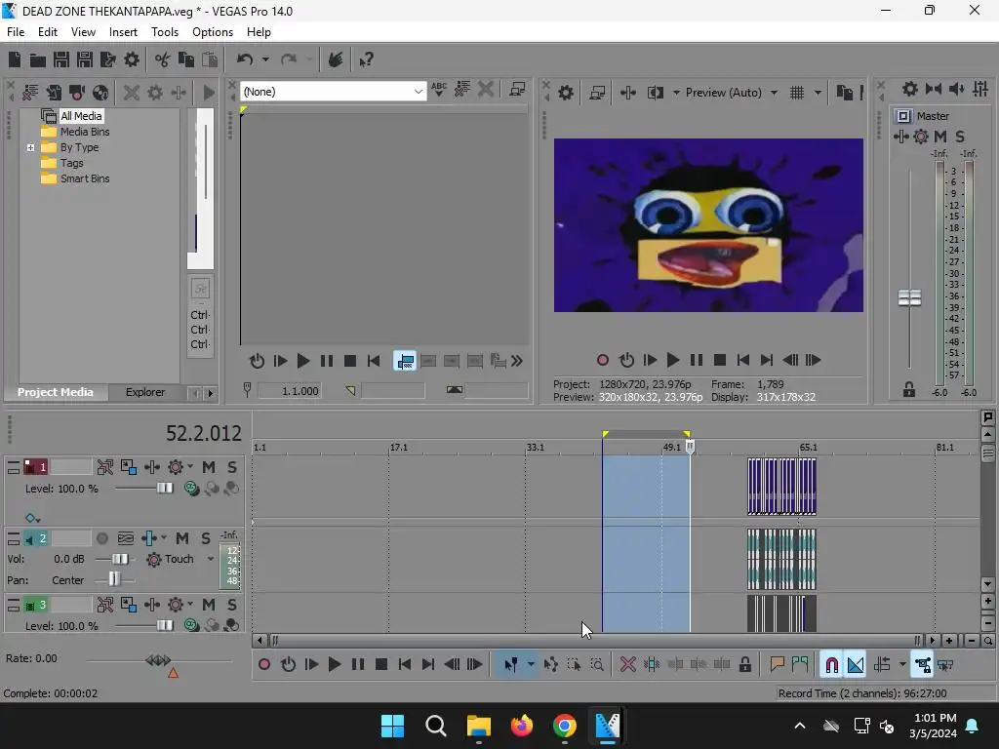Select the Smart Bins folder
The image size is (999, 749).
[85, 179]
